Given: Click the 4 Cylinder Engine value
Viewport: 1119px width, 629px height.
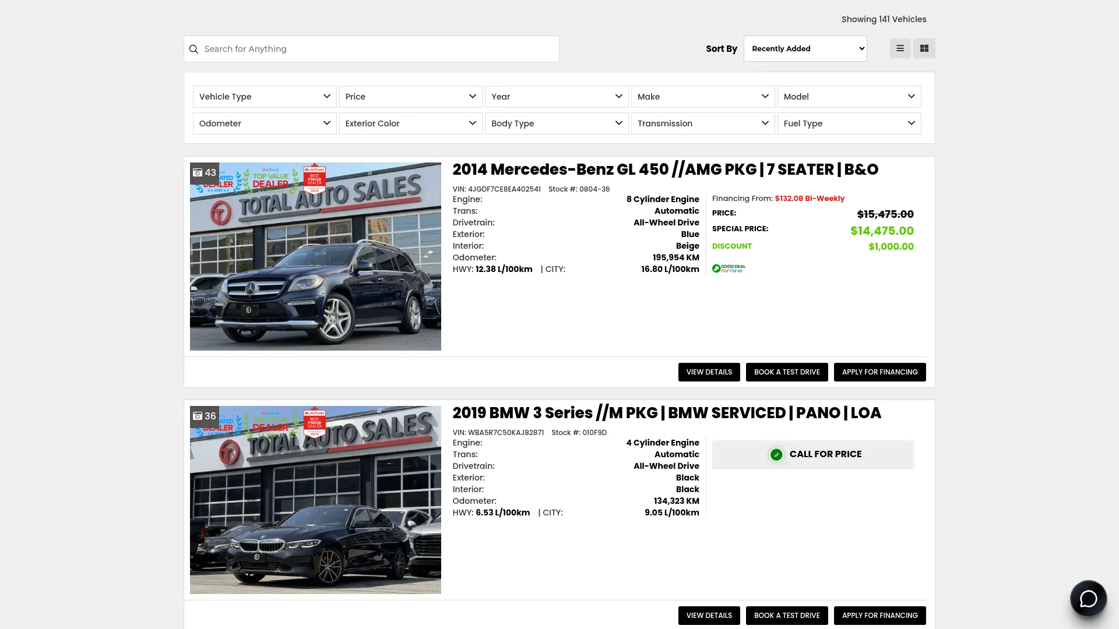Looking at the screenshot, I should click(663, 443).
